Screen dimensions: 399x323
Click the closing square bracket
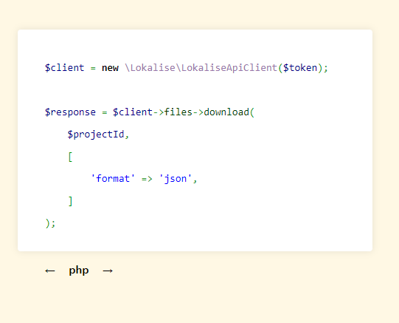tap(71, 201)
